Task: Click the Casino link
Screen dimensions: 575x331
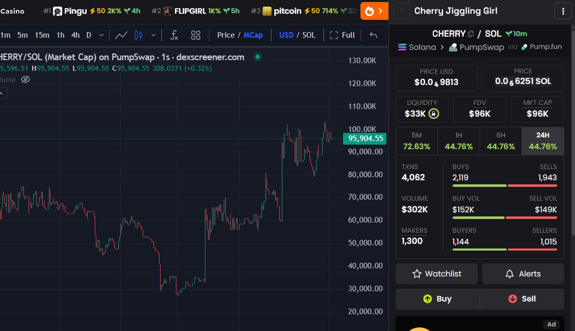Action: (12, 11)
